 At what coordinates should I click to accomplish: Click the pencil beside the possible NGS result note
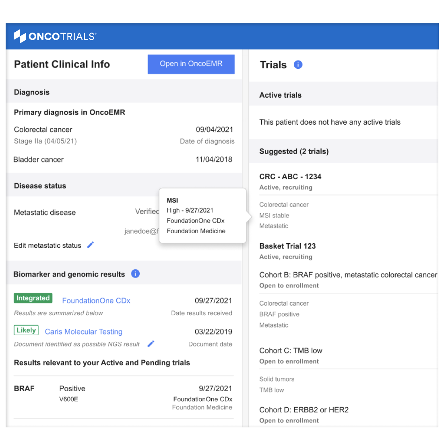click(x=151, y=344)
